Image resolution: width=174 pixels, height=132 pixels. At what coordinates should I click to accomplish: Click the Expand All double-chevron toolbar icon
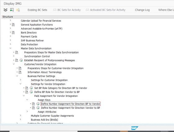6,10
